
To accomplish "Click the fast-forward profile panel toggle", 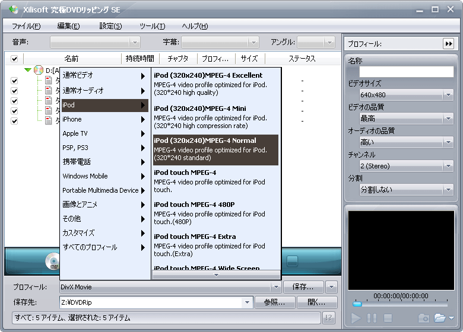I will point(449,44).
